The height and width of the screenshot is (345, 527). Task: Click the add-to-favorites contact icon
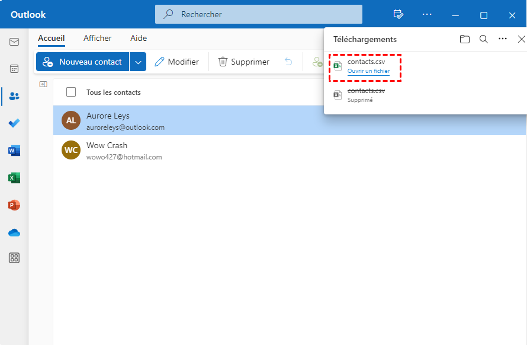click(317, 62)
